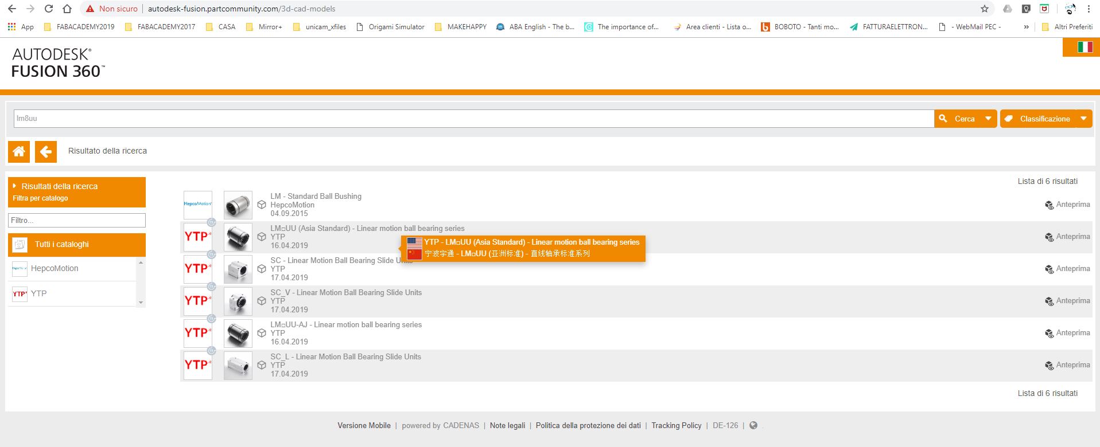Click the HepcoMotion logo in the first result row
1100x447 pixels.
[x=197, y=205]
